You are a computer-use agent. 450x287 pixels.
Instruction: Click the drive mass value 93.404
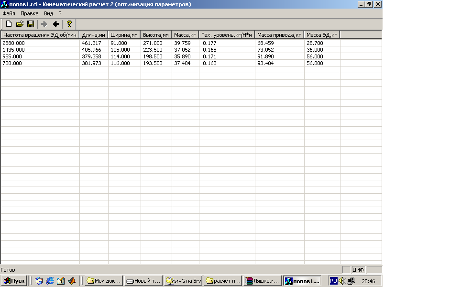pyautogui.click(x=265, y=63)
